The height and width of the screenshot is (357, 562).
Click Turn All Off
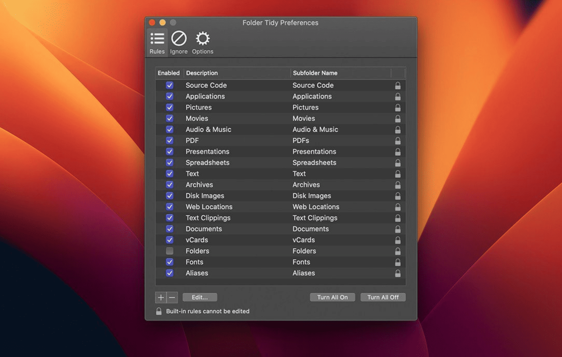pyautogui.click(x=383, y=297)
